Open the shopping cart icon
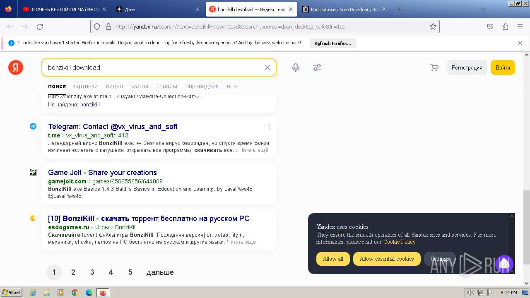This screenshot has width=530, height=298. coord(434,67)
